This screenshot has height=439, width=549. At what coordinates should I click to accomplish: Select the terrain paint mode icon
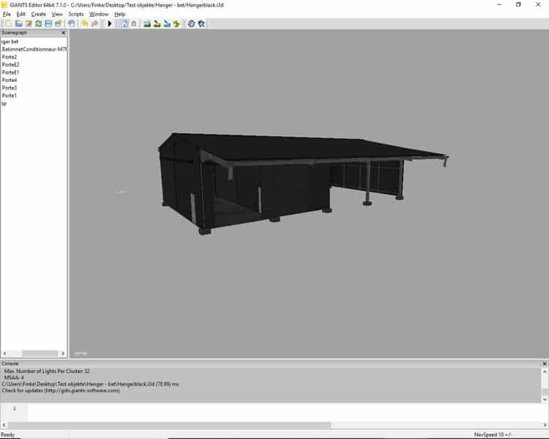point(157,23)
